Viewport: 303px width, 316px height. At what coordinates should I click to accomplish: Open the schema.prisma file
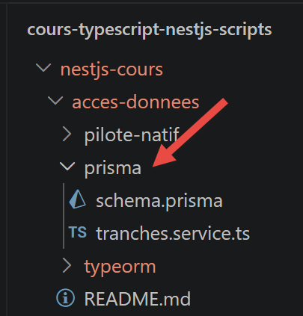point(159,201)
